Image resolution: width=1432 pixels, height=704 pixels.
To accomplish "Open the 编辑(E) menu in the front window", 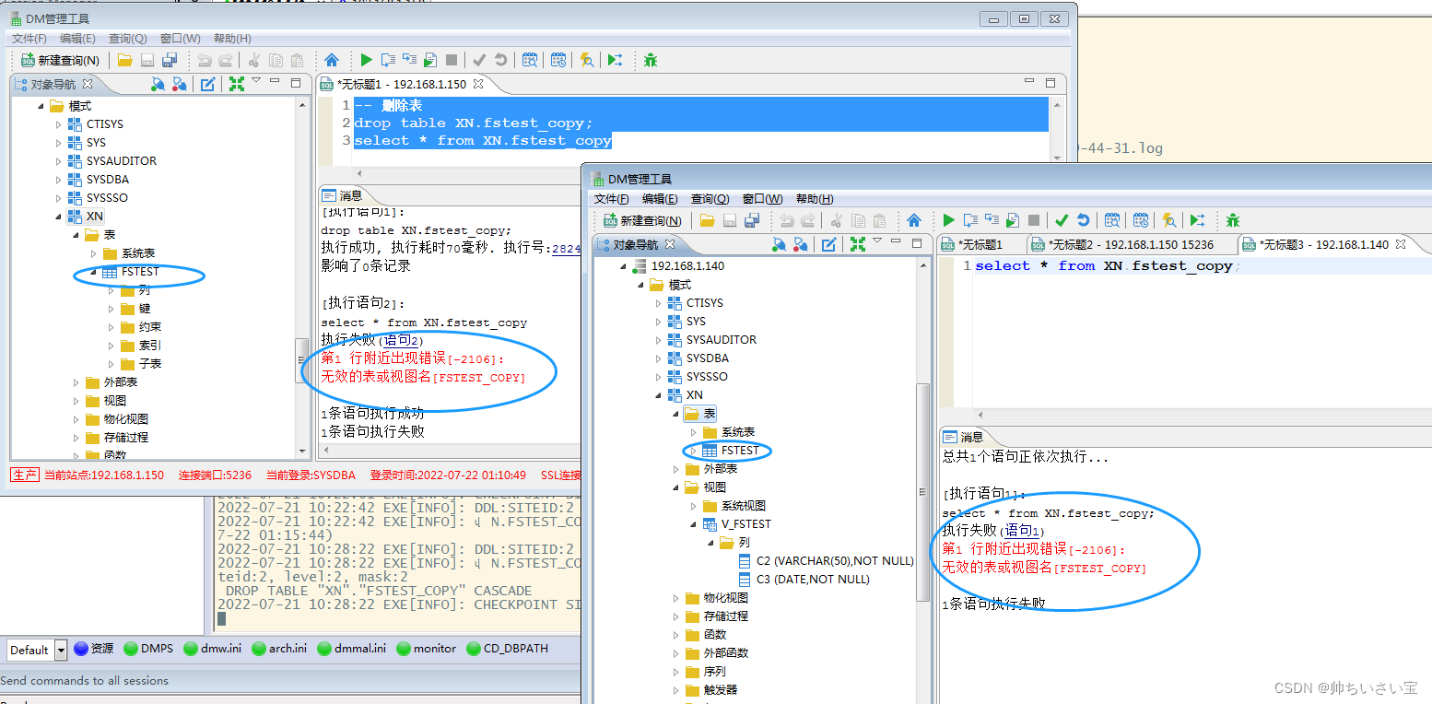I will pyautogui.click(x=660, y=199).
